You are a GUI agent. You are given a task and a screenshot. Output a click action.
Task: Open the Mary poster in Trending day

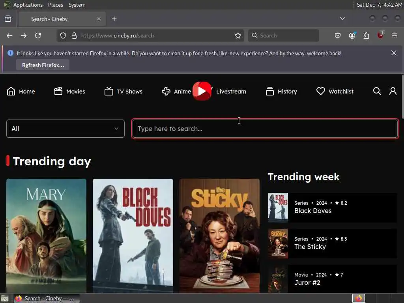coord(47,236)
